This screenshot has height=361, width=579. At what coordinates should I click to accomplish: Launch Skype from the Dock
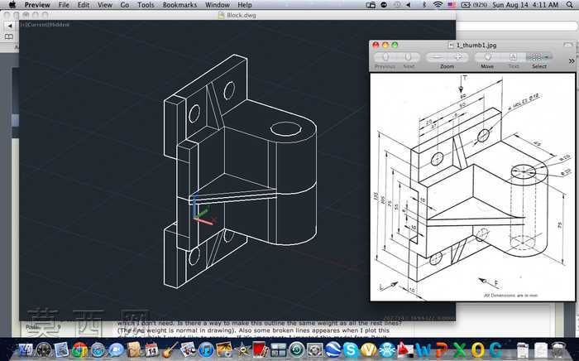351,349
